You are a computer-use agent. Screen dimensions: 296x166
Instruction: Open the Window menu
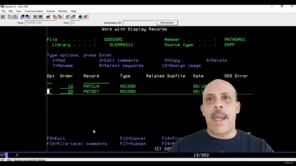coord(63,11)
